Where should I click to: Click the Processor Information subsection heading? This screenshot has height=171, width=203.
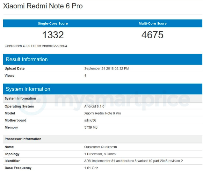23,139
